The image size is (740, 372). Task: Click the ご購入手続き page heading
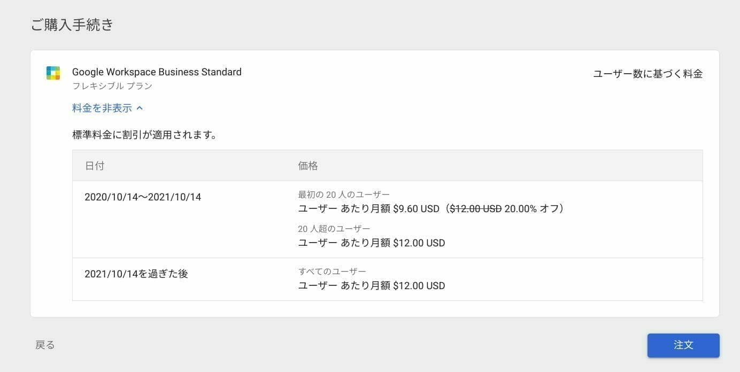click(72, 25)
